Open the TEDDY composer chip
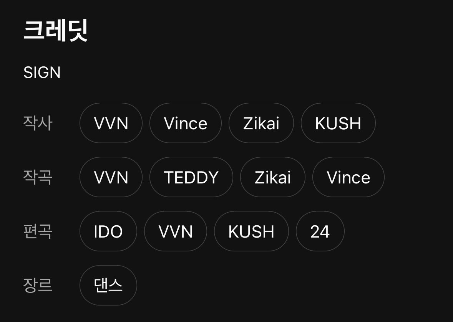This screenshot has width=453, height=322. tap(191, 177)
